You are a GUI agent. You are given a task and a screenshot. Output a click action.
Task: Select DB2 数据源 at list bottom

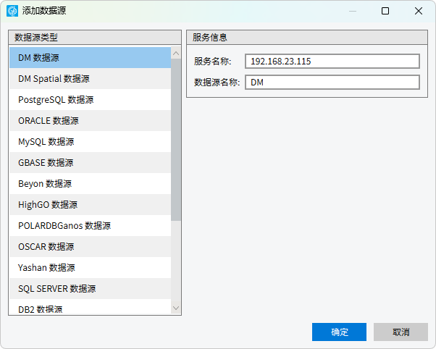90,307
